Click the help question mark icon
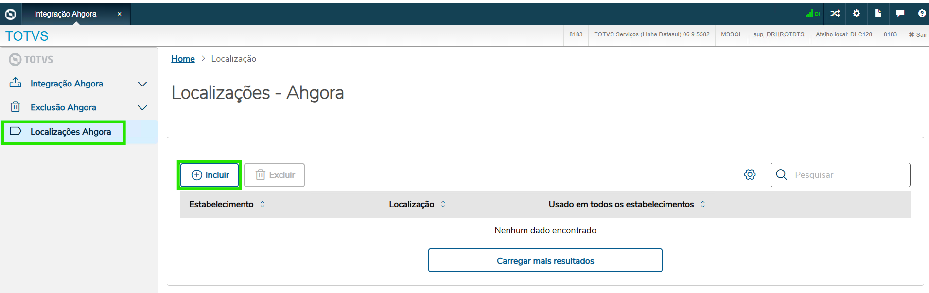The height and width of the screenshot is (293, 929). click(922, 14)
